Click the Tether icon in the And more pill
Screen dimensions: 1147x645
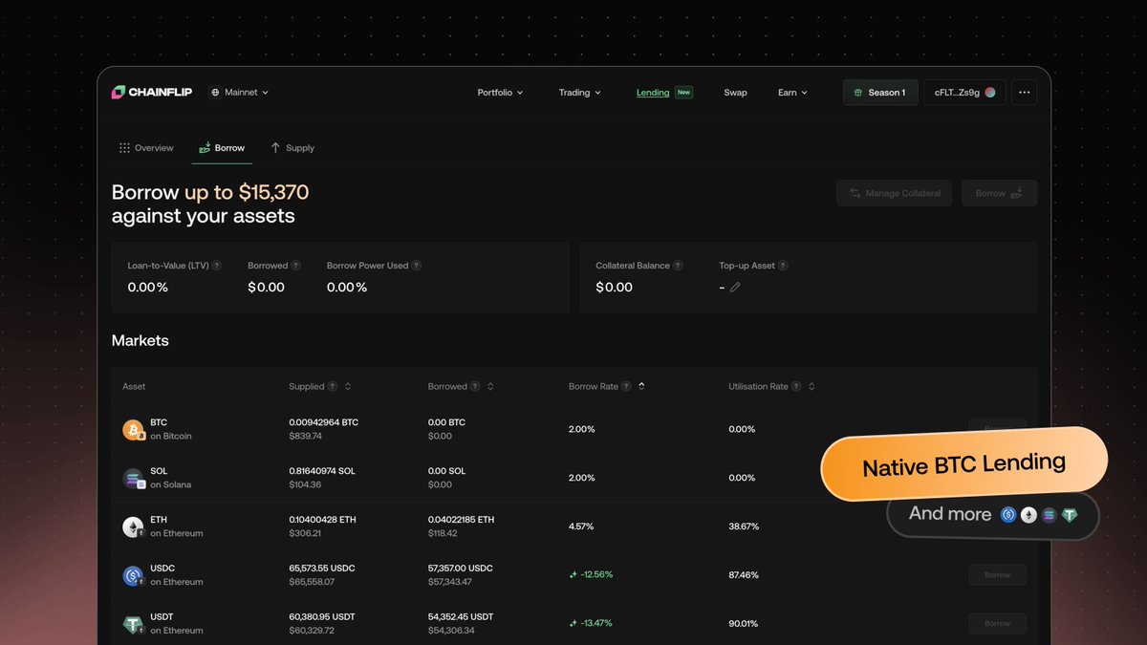(1070, 514)
